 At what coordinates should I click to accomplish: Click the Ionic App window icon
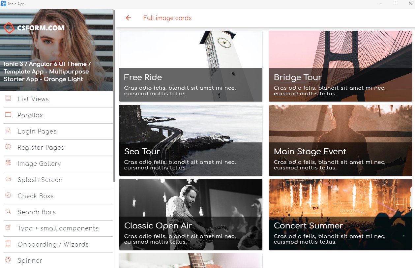click(4, 4)
